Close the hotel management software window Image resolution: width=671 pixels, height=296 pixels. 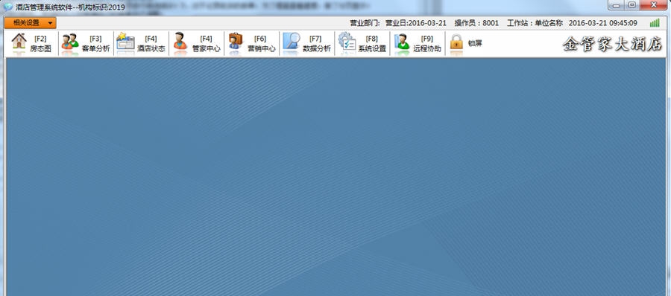pos(654,5)
